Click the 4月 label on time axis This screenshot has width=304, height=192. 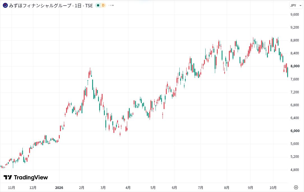click(128, 188)
